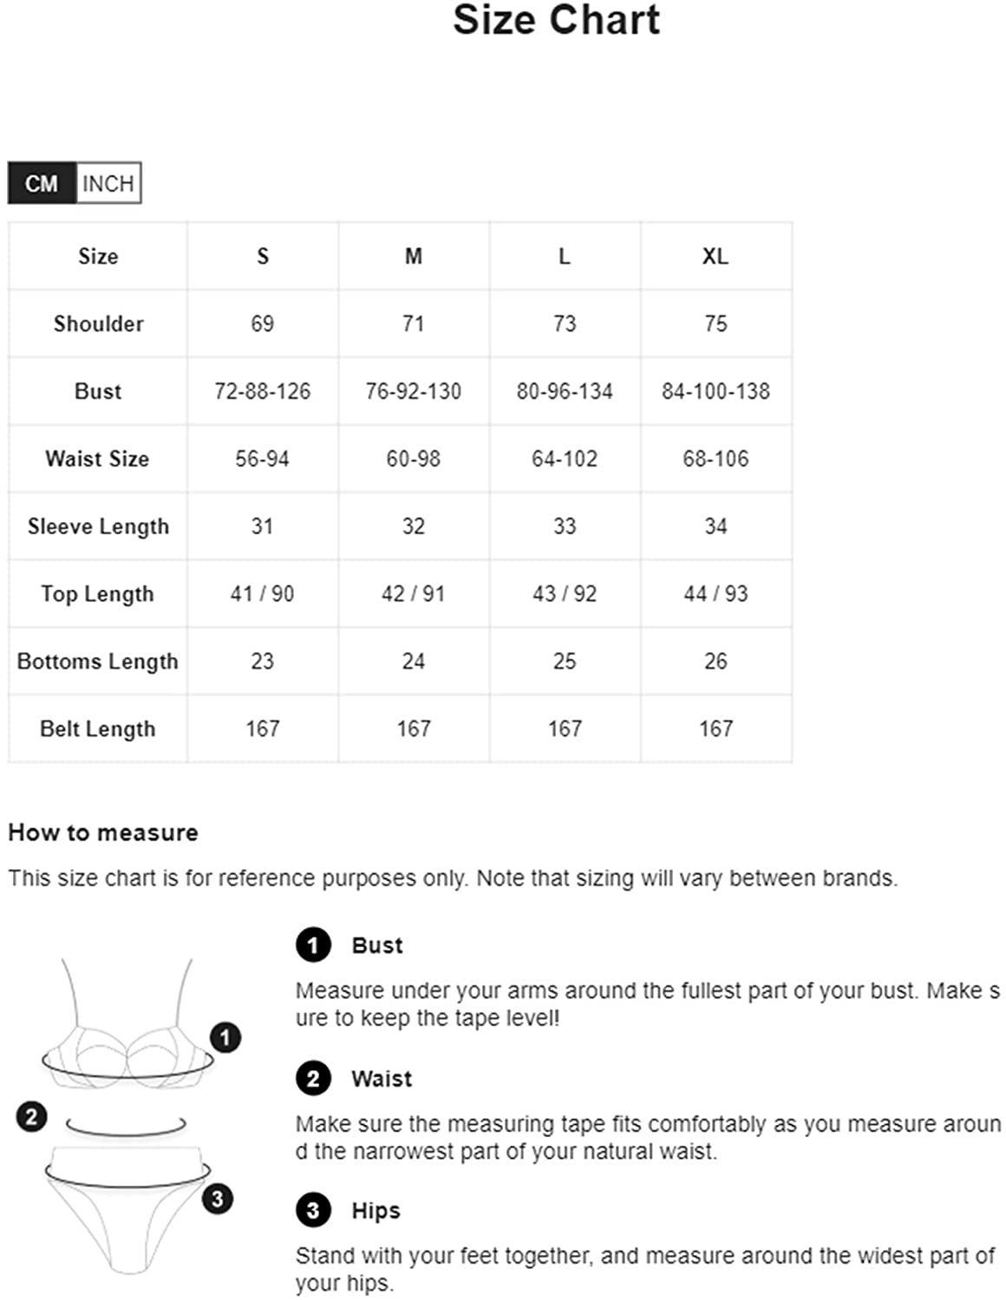This screenshot has height=1301, width=1006.
Task: Click the Belt Length row label
Action: (98, 729)
